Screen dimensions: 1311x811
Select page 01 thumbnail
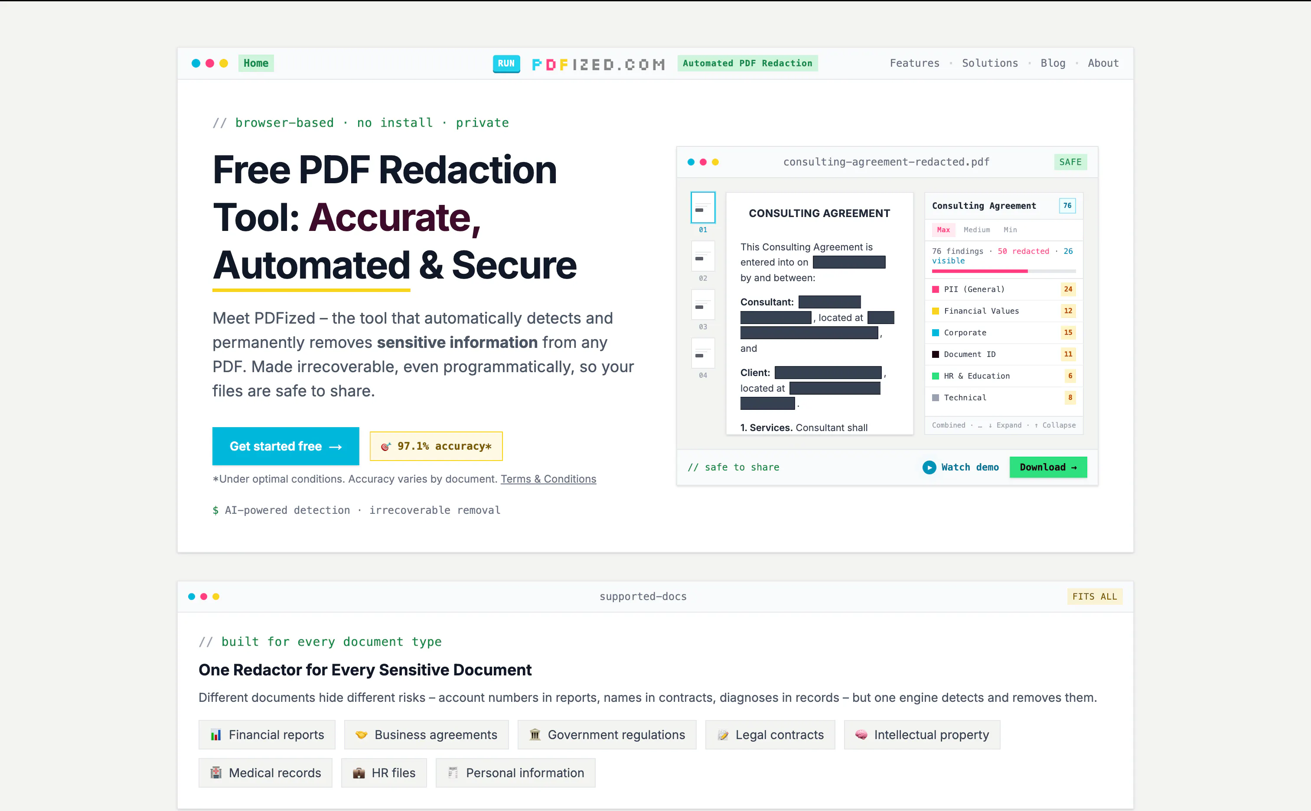click(x=702, y=208)
